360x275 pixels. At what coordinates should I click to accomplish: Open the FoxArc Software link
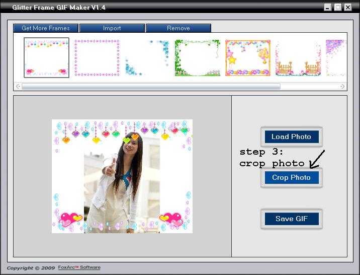point(79,267)
